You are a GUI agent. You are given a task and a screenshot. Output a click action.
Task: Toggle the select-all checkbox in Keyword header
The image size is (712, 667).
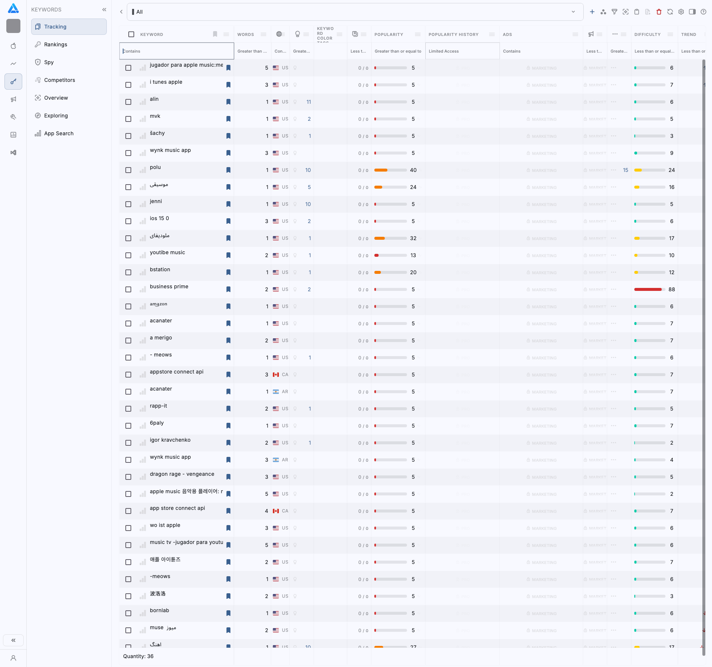[131, 34]
